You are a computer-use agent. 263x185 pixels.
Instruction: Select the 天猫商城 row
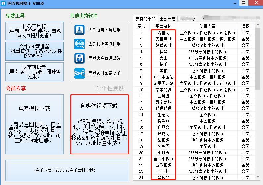click(x=194, y=39)
